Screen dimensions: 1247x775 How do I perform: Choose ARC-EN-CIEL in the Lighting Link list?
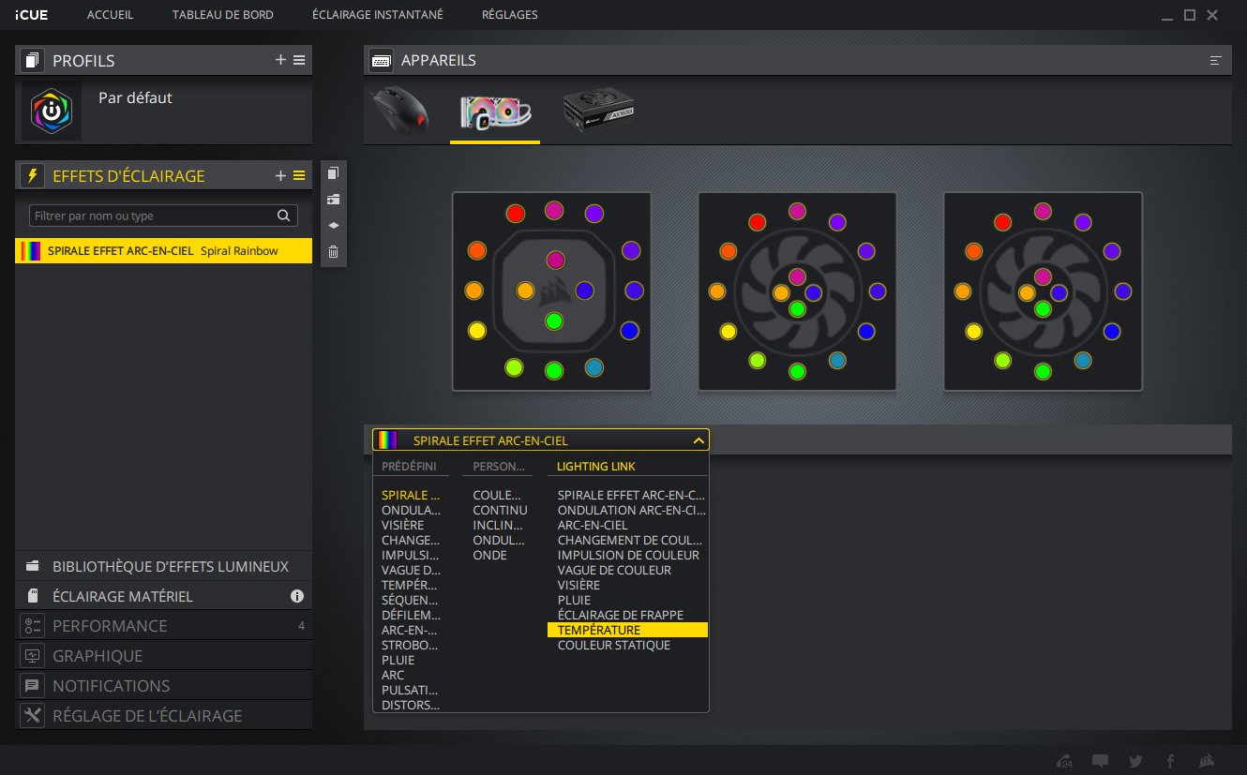click(x=593, y=525)
